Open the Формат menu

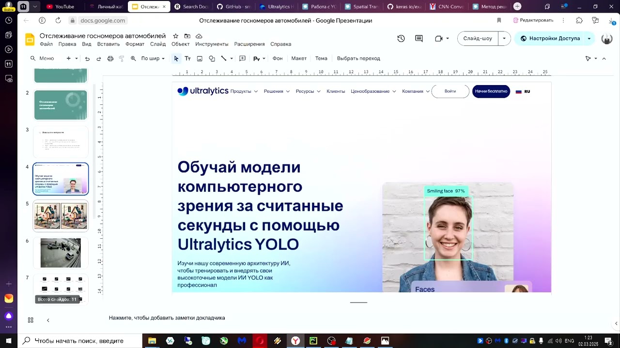135,44
